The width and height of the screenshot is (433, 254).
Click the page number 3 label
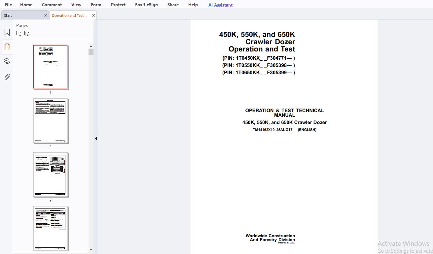[51, 201]
